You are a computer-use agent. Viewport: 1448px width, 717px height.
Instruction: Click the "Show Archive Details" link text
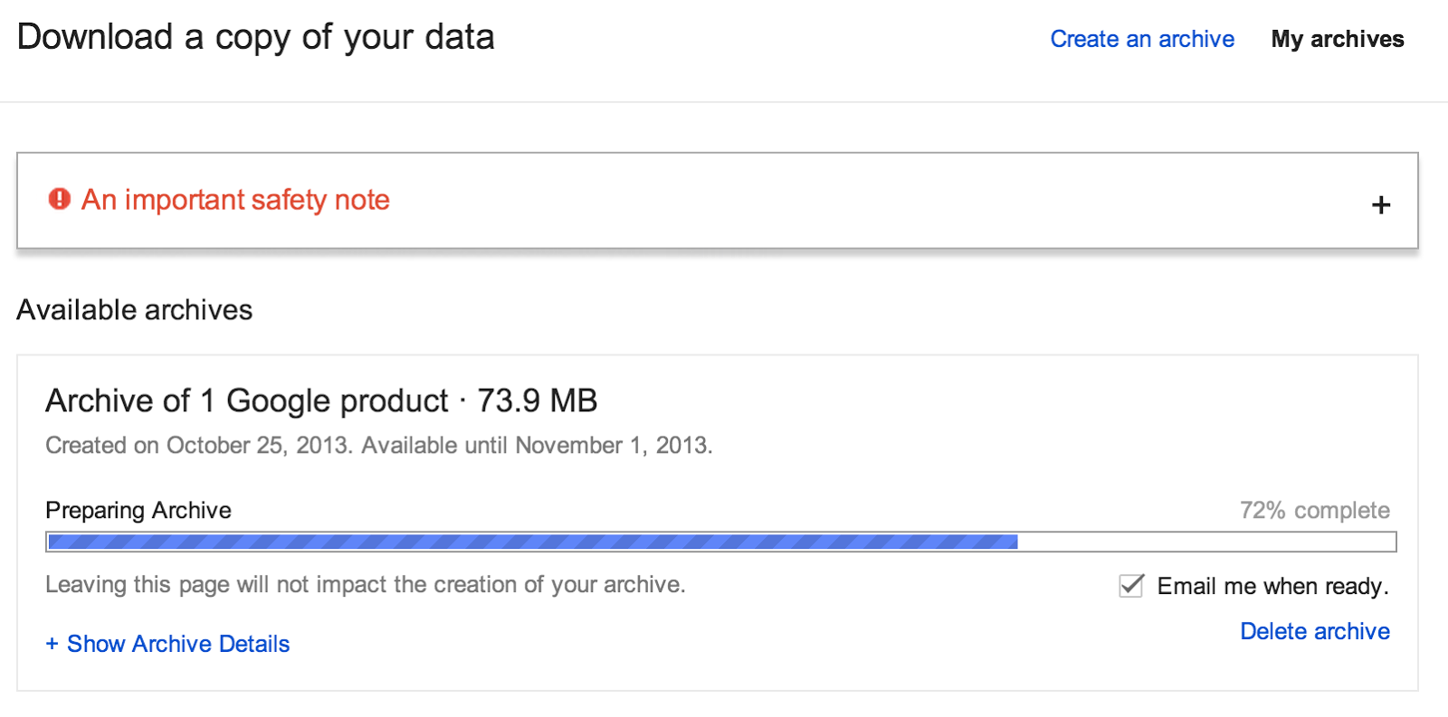[178, 644]
